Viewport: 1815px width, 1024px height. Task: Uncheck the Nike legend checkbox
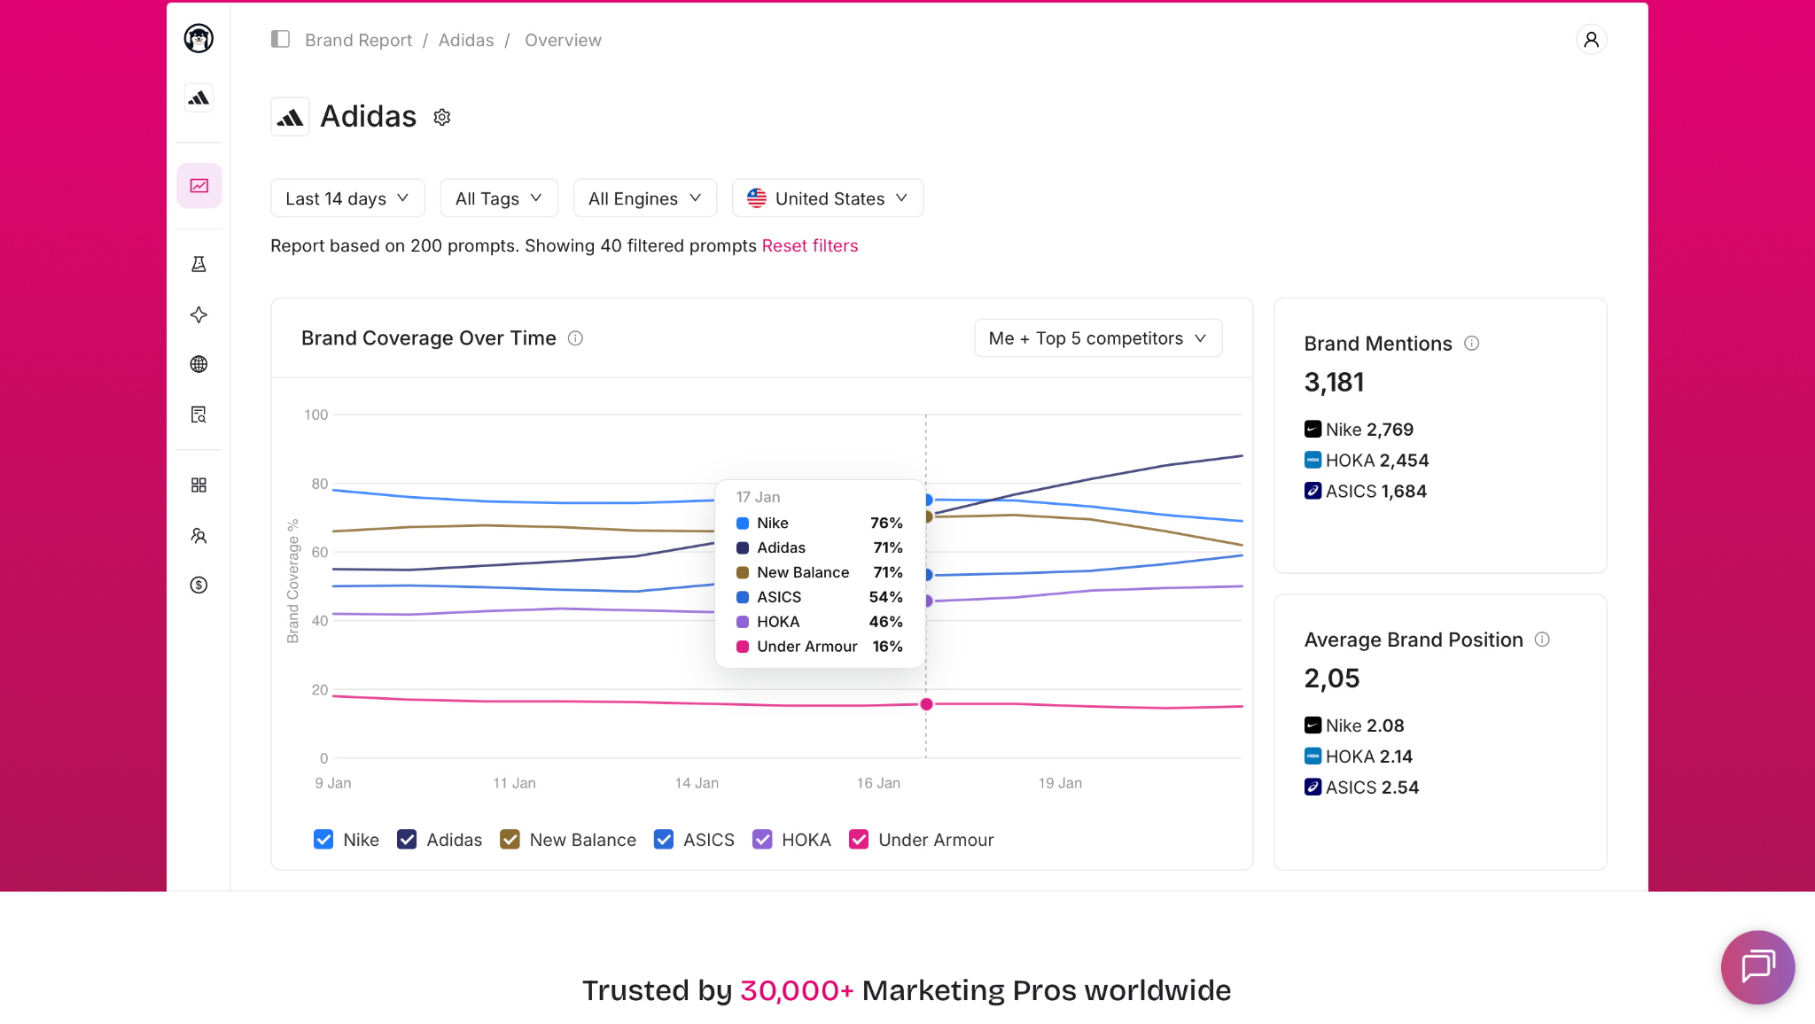[323, 839]
